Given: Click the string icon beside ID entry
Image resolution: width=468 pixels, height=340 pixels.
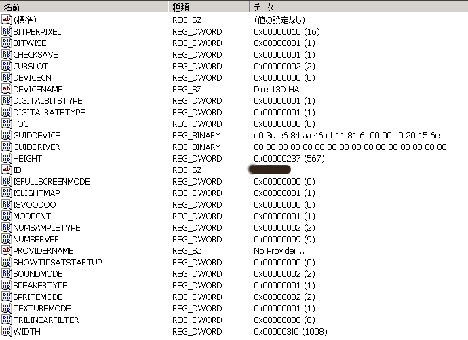Looking at the screenshot, I should 7,170.
